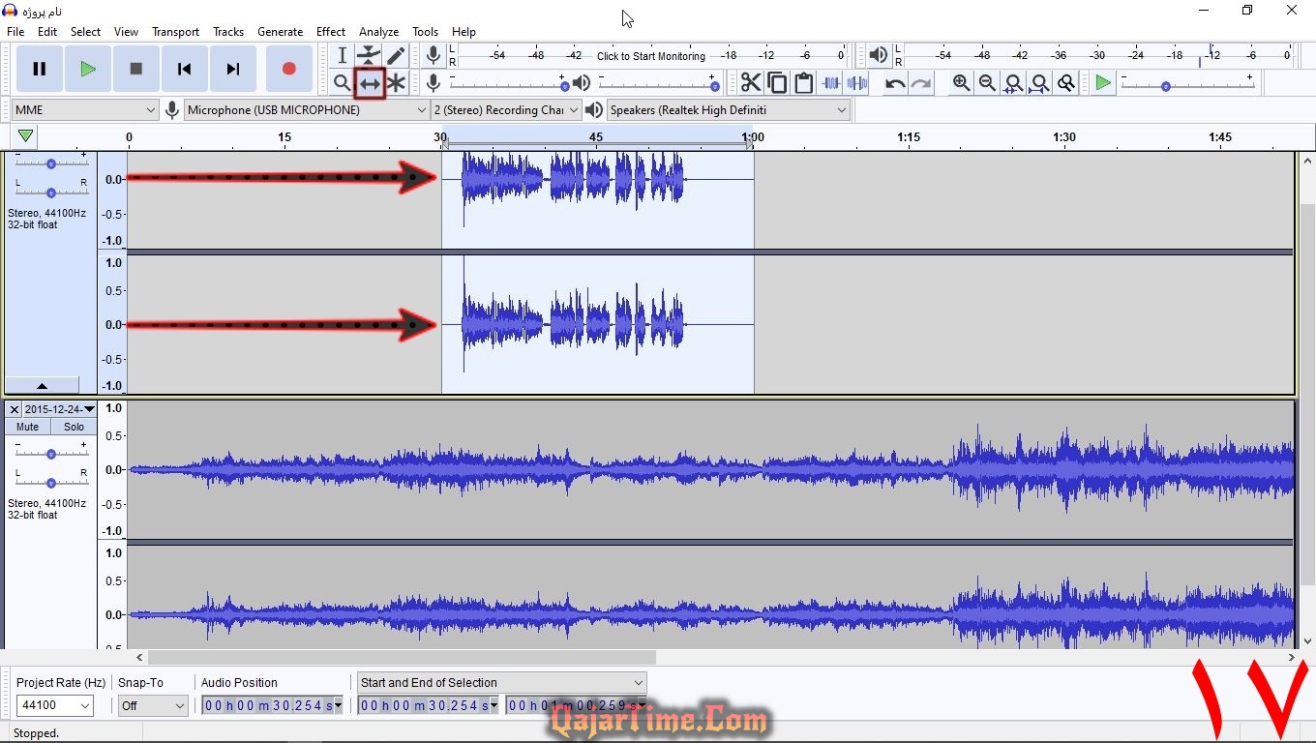Select the Draw pencil tool
This screenshot has width=1316, height=743.
(396, 56)
